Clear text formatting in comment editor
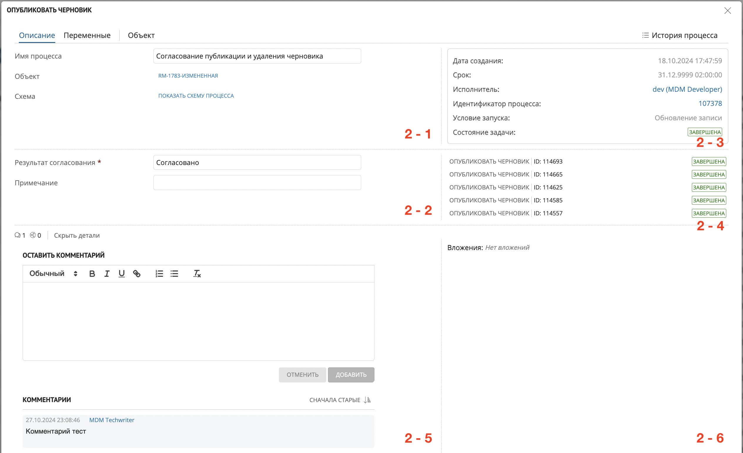Viewport: 743px width, 453px height. tap(197, 274)
